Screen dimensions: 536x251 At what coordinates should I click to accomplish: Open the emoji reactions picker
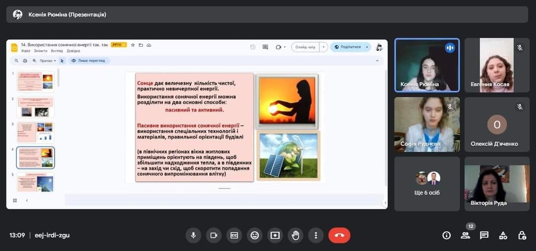[255, 235]
